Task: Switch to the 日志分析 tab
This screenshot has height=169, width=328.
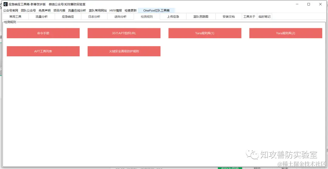Action: pos(94,17)
